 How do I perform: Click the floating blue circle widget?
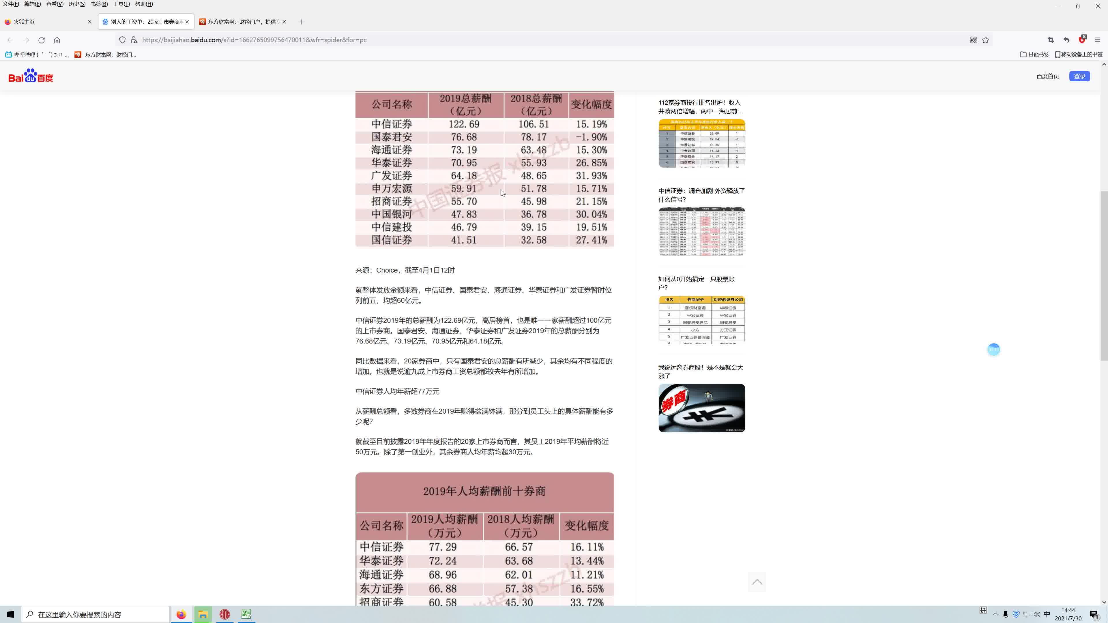(993, 350)
